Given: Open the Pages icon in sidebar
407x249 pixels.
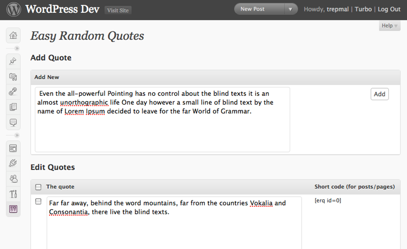Looking at the screenshot, I should [x=13, y=107].
